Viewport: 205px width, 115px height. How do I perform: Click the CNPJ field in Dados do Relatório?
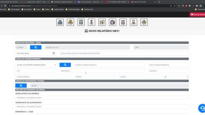click(x=161, y=48)
